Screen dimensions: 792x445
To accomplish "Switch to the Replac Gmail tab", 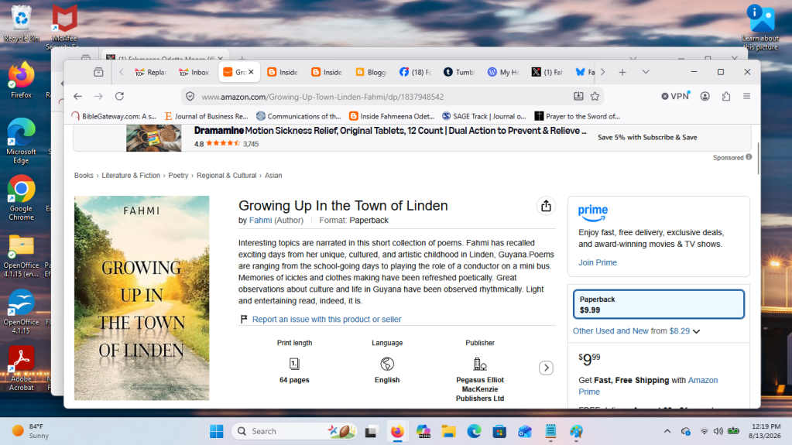I will tap(150, 72).
